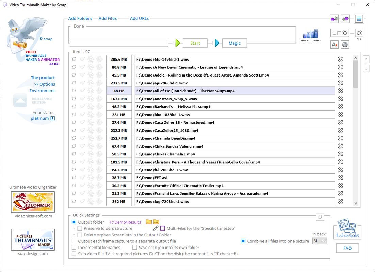Click Add Folders
The height and width of the screenshot is (272, 375).
80,18
